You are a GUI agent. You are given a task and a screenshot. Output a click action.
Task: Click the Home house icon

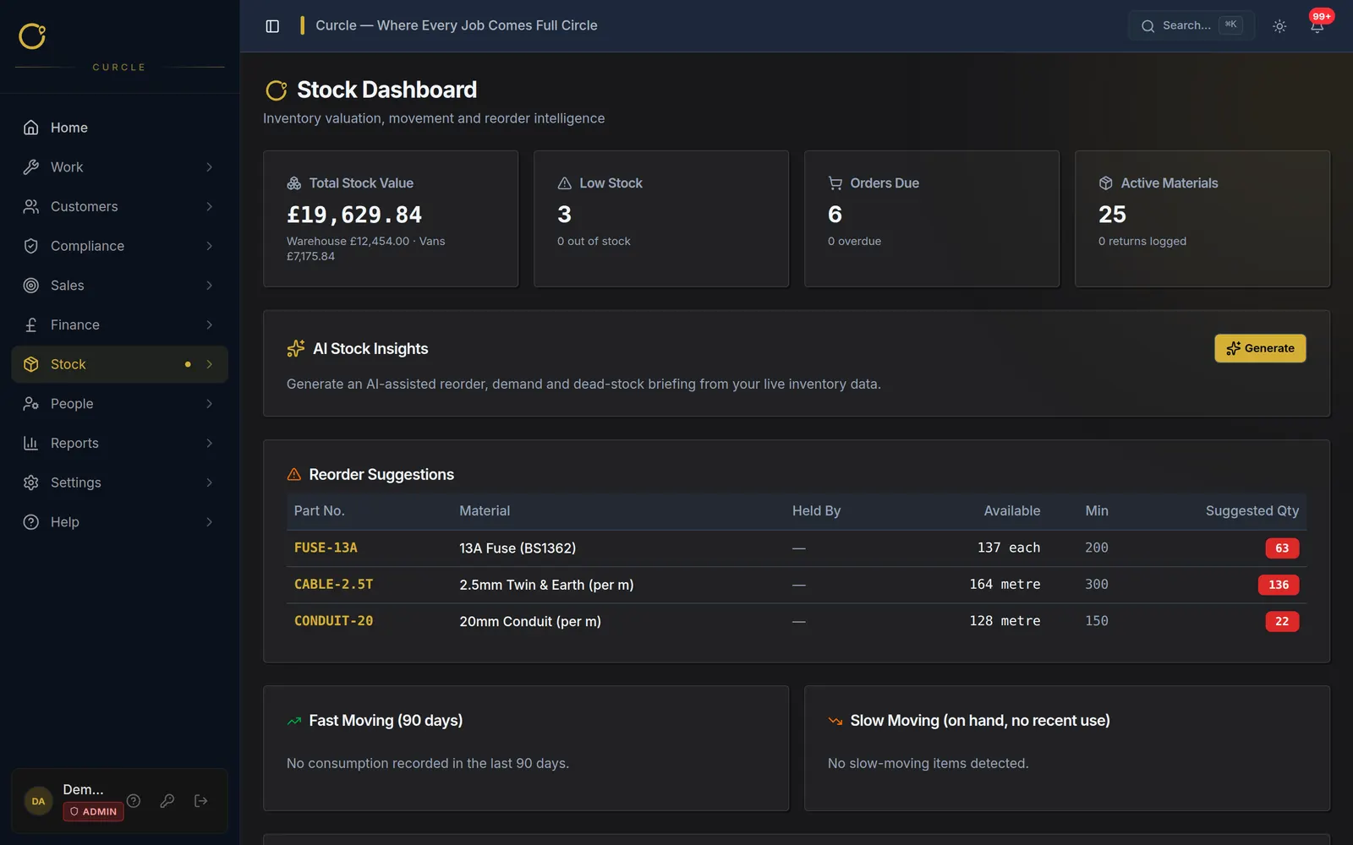(31, 128)
